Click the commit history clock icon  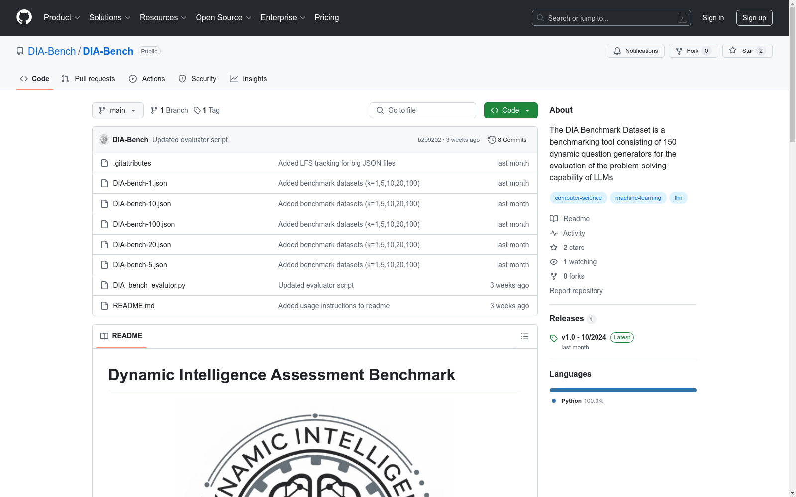pyautogui.click(x=492, y=140)
